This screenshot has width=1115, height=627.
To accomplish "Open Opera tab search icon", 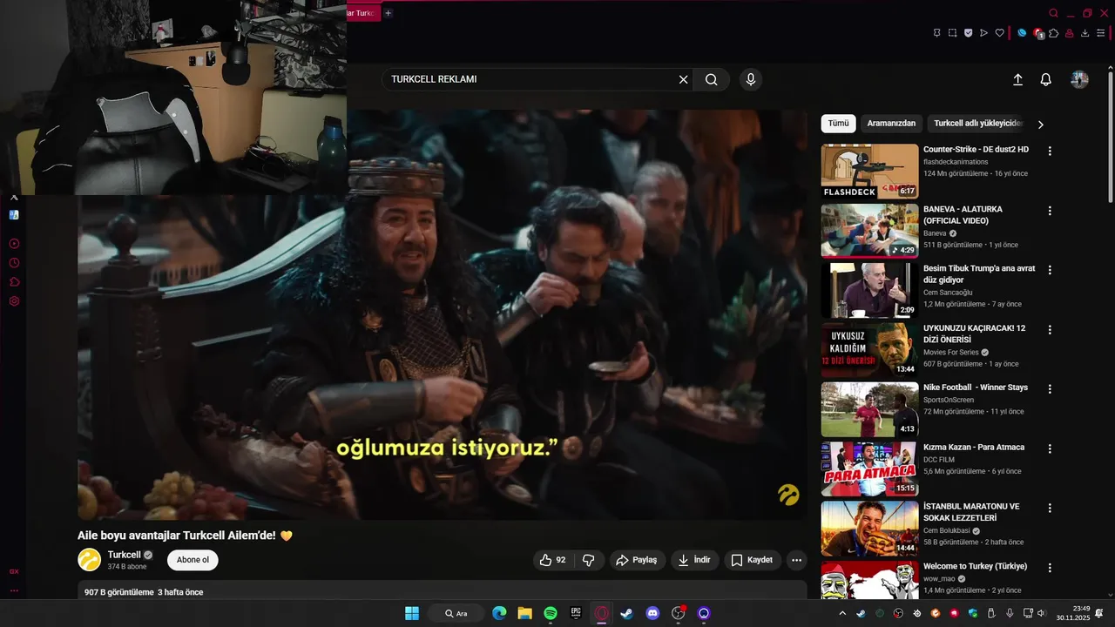I will click(1053, 13).
